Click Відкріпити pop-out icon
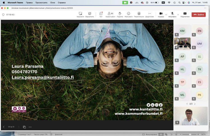This screenshot has height=136, width=210. 90,14
